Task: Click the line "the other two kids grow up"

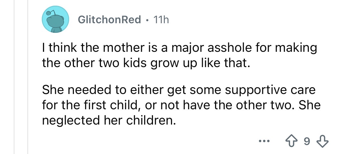Action: tap(146, 63)
